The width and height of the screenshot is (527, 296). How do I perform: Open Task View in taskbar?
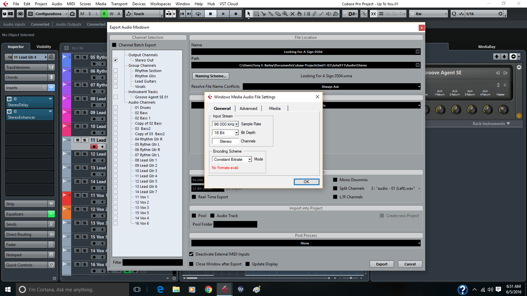pyautogui.click(x=137, y=289)
